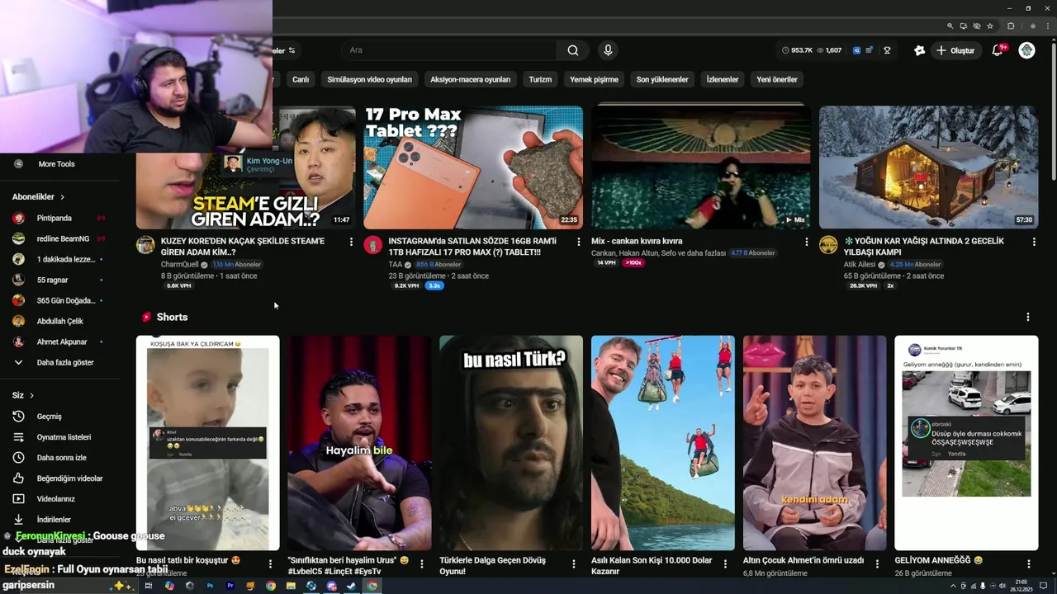Select the Yeni öneriler chip

pyautogui.click(x=777, y=79)
